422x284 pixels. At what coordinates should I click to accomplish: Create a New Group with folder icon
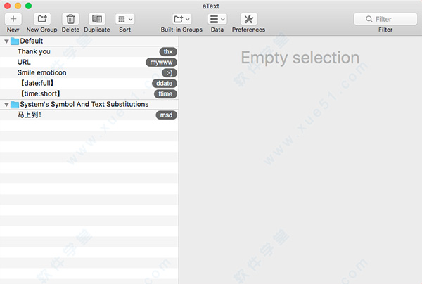(42, 19)
